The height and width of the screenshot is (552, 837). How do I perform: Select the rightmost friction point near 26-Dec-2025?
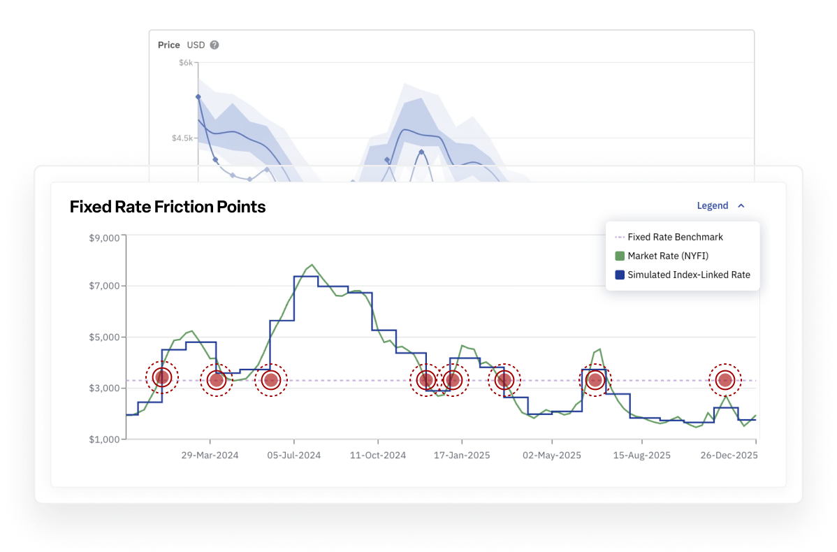pyautogui.click(x=725, y=380)
